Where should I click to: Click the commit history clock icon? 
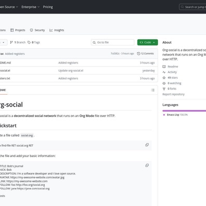(138, 54)
